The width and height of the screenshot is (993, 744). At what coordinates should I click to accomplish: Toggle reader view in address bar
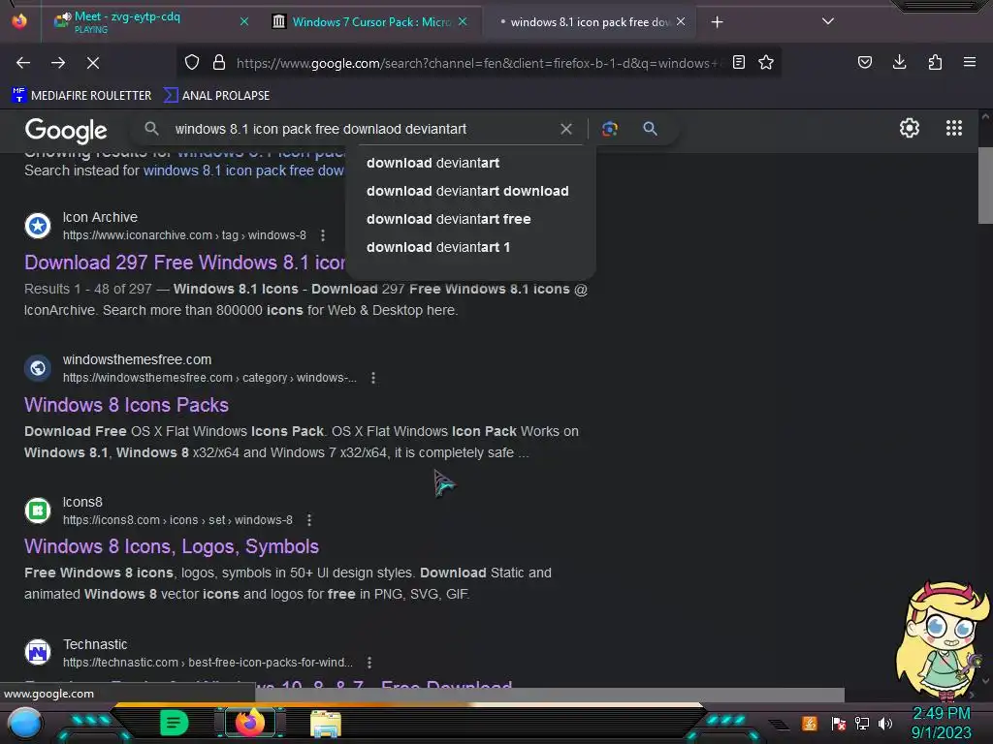pos(738,62)
